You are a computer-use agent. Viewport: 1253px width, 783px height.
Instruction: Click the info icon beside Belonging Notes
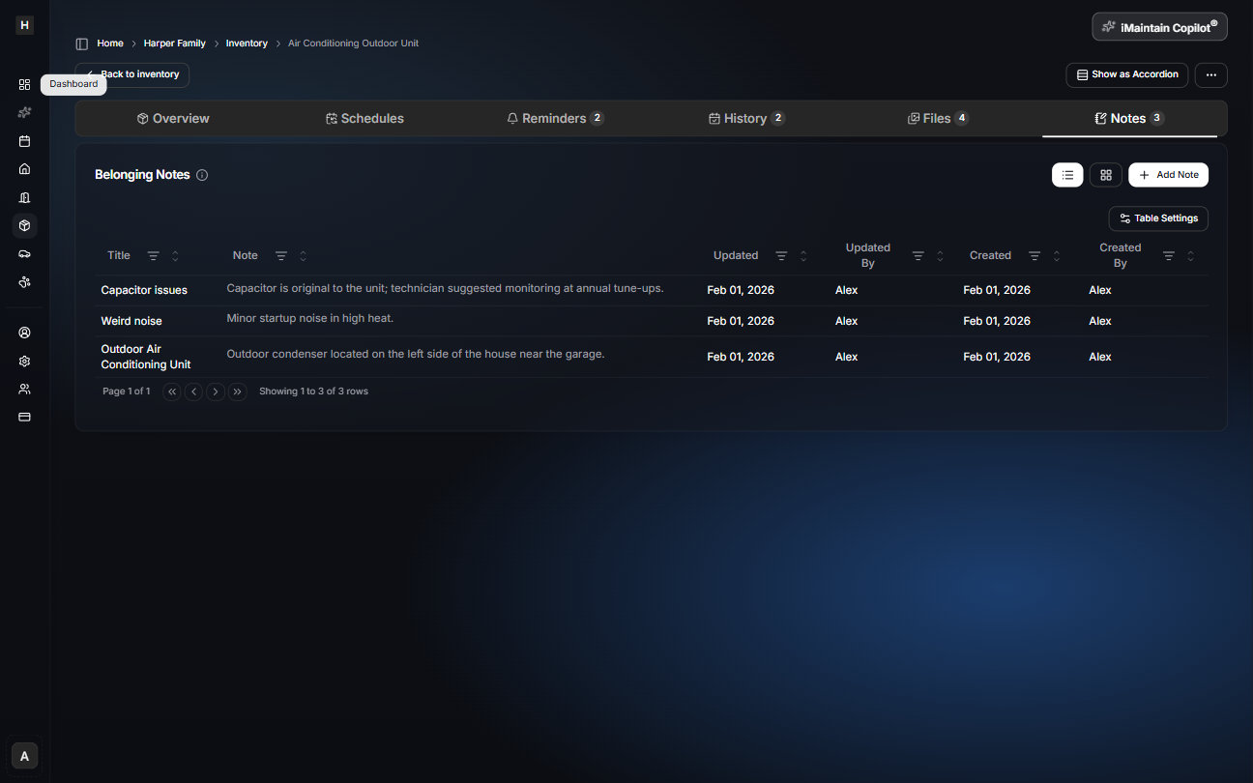click(x=202, y=175)
